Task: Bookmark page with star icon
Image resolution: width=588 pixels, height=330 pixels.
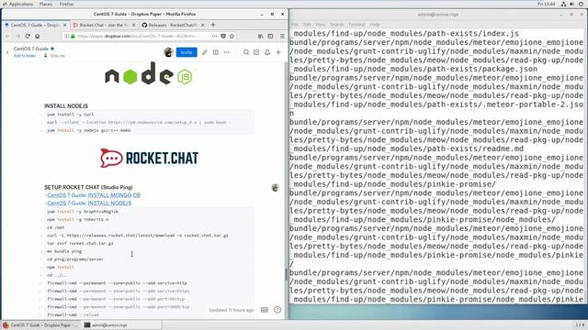Action: click(232, 36)
